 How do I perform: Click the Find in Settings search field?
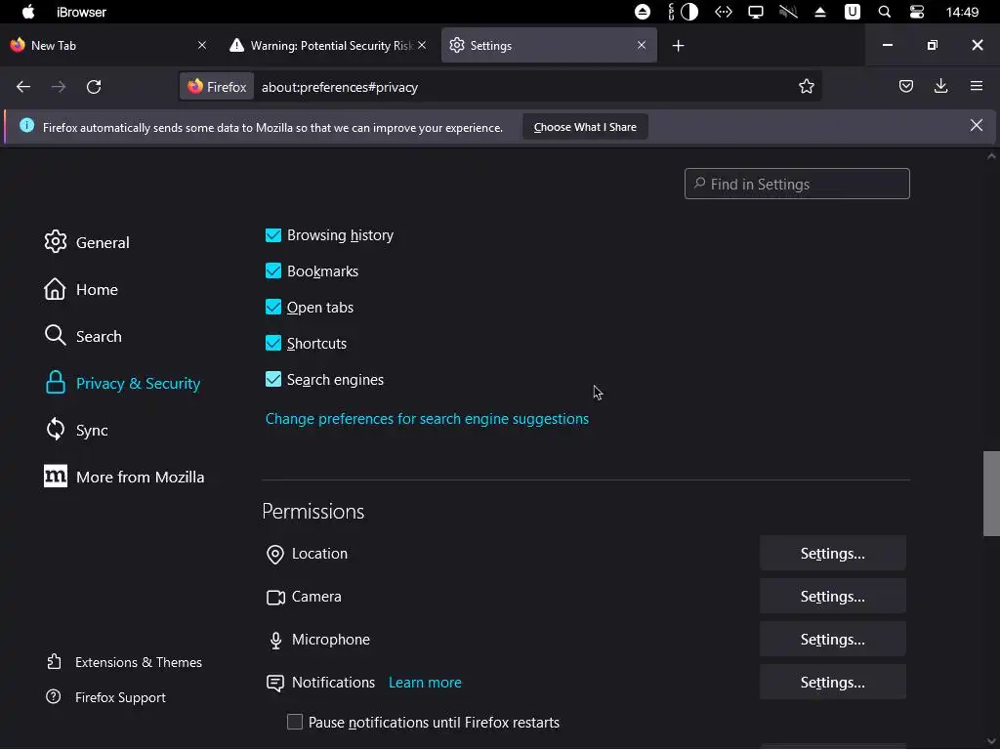click(797, 185)
